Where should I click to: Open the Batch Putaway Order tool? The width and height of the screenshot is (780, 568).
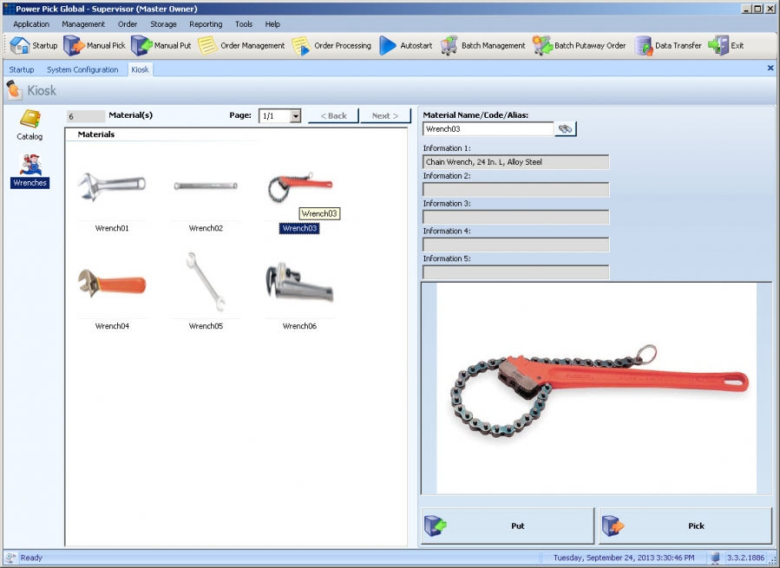pyautogui.click(x=579, y=45)
